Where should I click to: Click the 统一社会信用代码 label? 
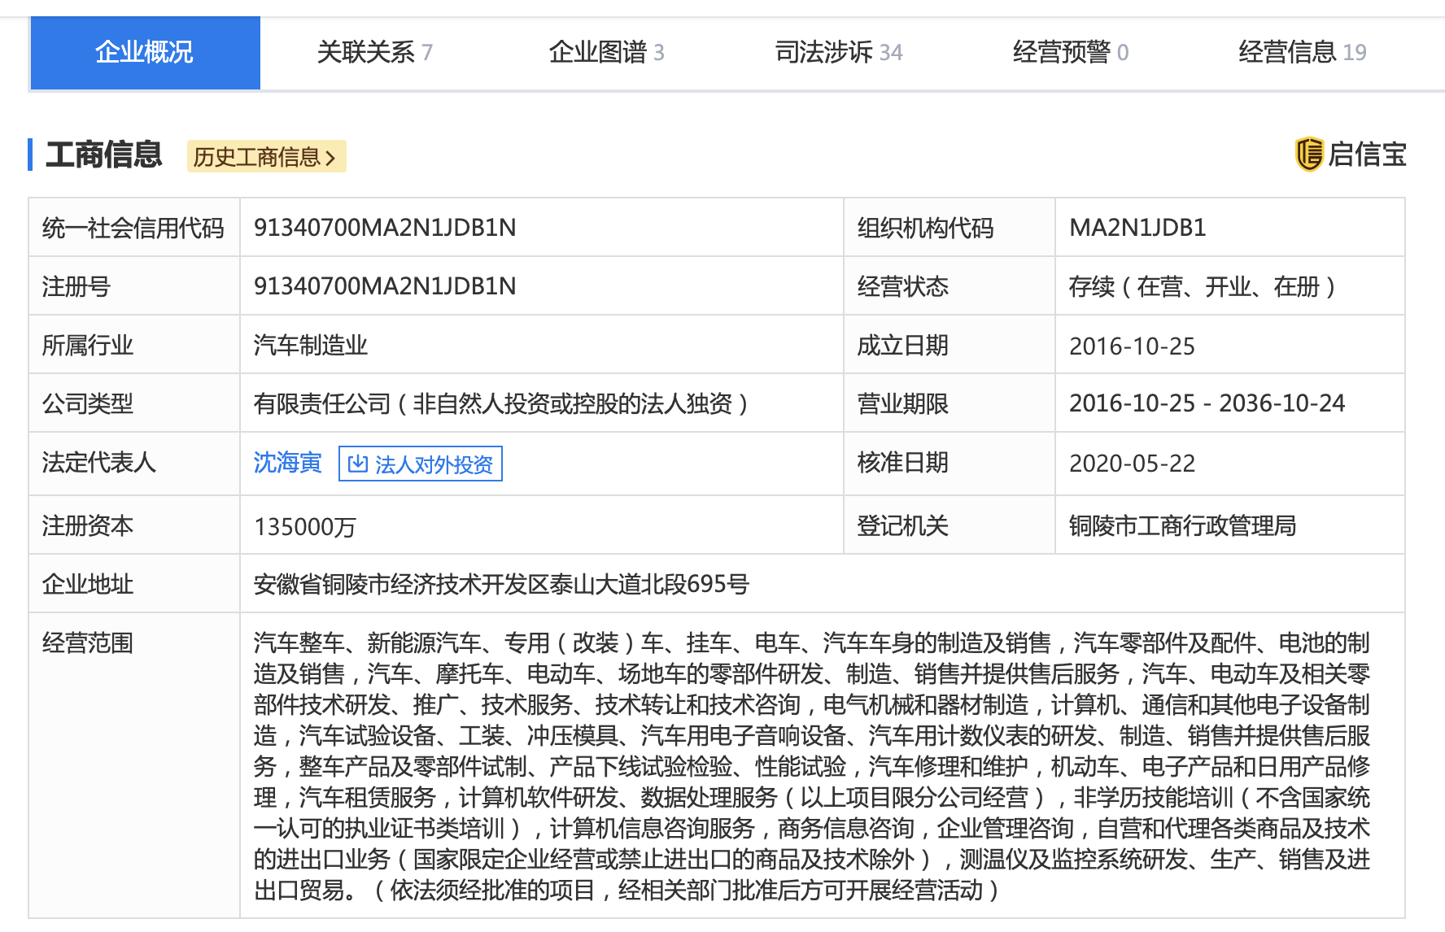pyautogui.click(x=133, y=228)
